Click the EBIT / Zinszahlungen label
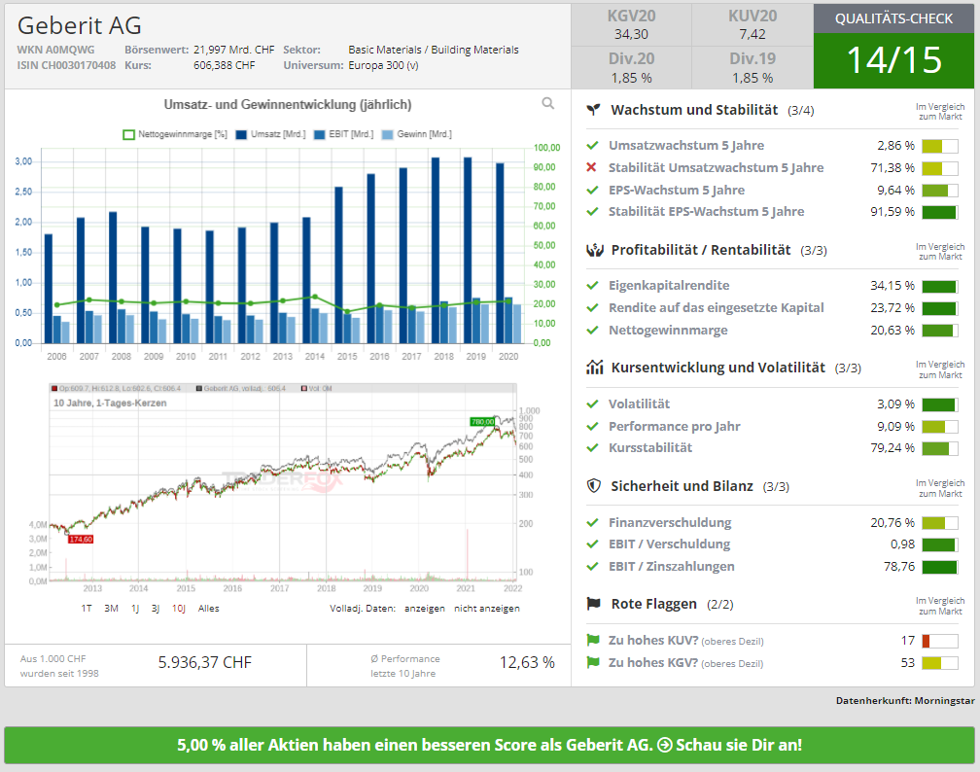 671,566
